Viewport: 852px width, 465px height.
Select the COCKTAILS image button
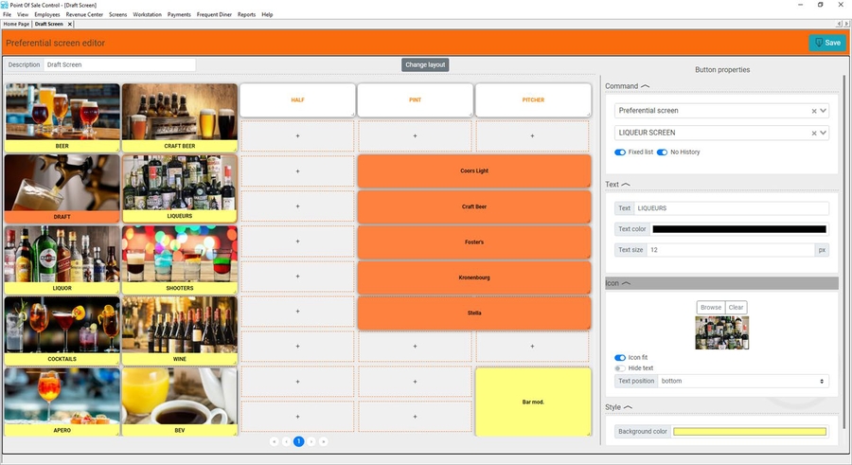tap(62, 331)
